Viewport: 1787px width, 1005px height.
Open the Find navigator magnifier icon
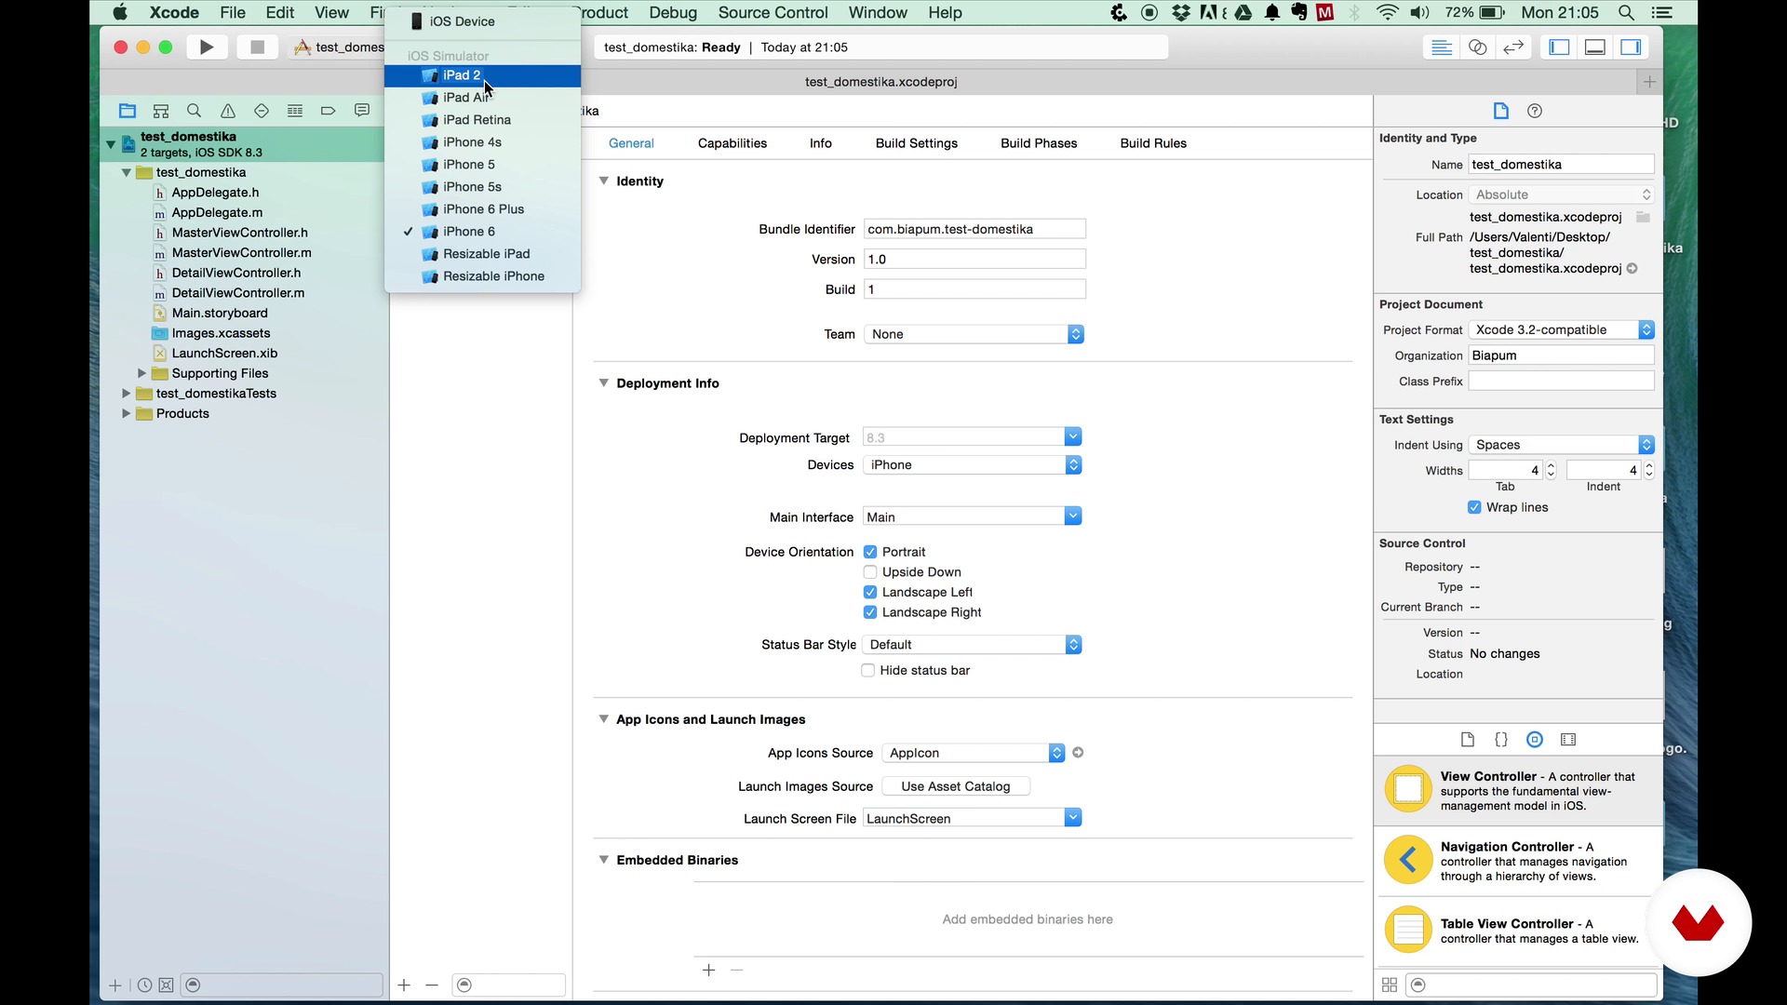[195, 111]
